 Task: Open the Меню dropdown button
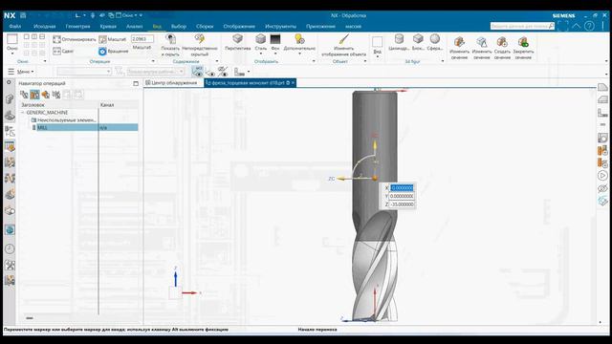coord(21,72)
